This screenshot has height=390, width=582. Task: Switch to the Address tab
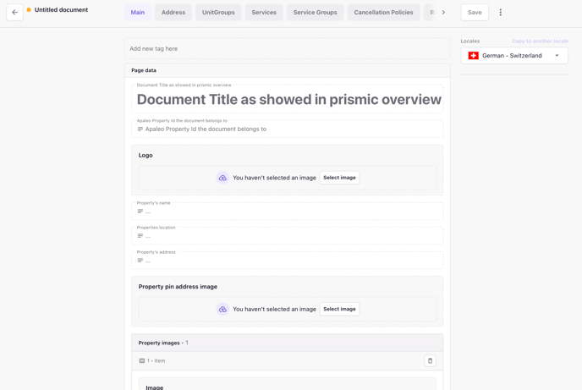coord(173,12)
